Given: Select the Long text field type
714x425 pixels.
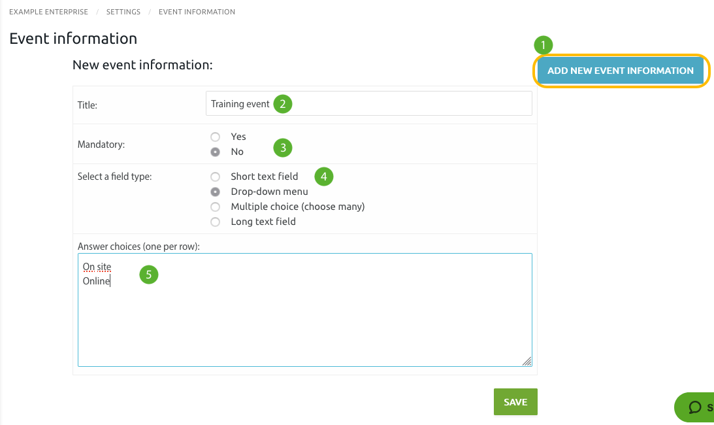Looking at the screenshot, I should click(216, 222).
